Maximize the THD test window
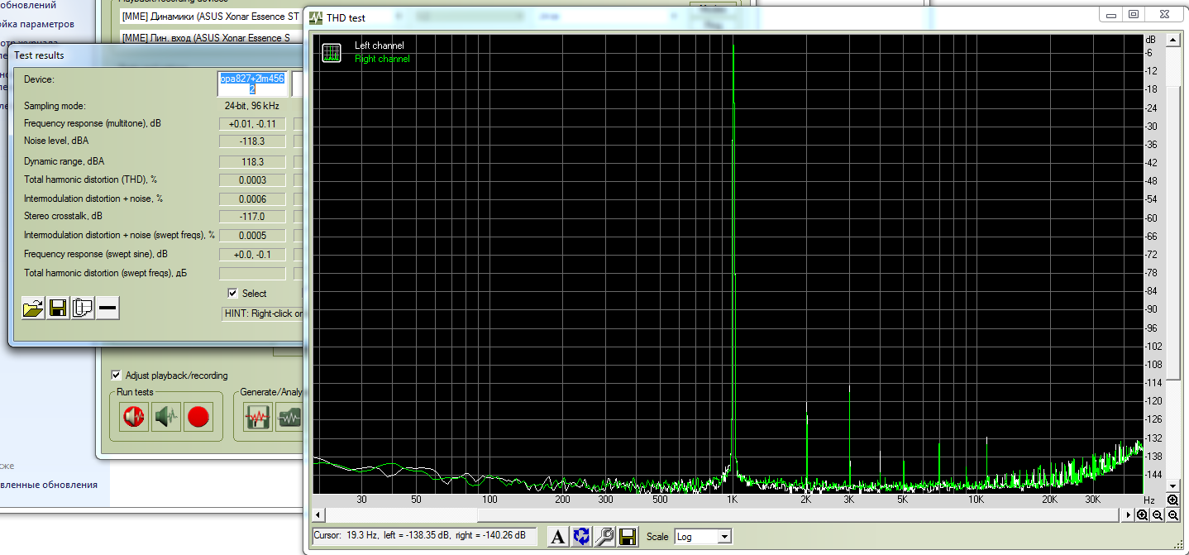1189x555 pixels. [x=1134, y=14]
